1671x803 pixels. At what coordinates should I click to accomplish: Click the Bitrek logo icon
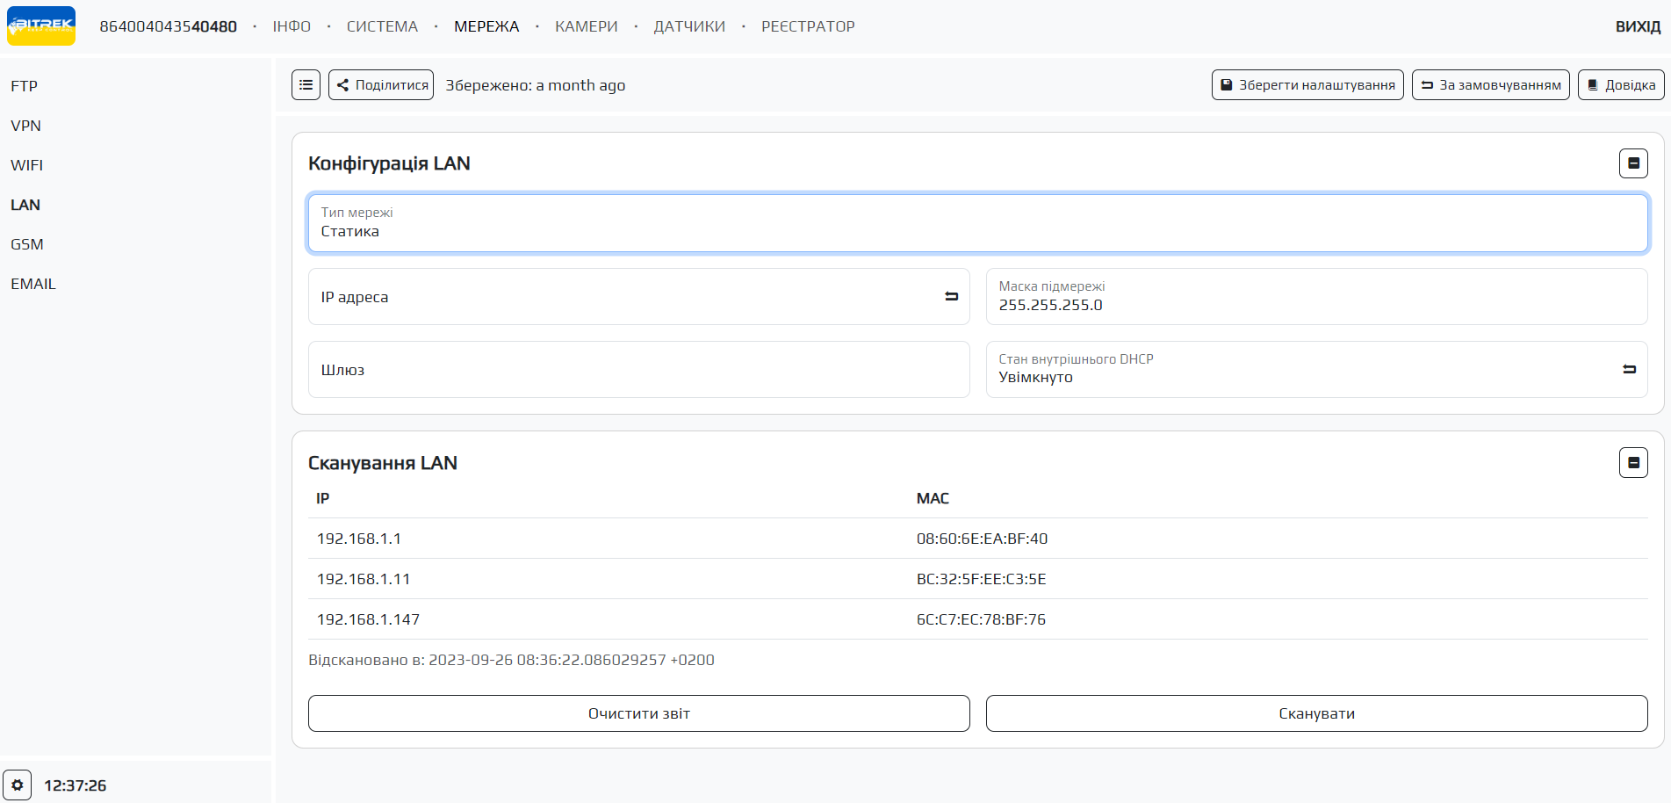point(41,25)
